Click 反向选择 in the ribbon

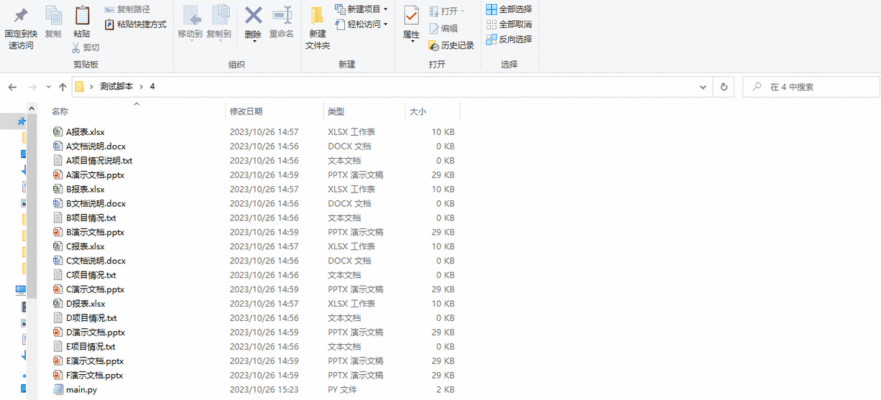coord(509,39)
